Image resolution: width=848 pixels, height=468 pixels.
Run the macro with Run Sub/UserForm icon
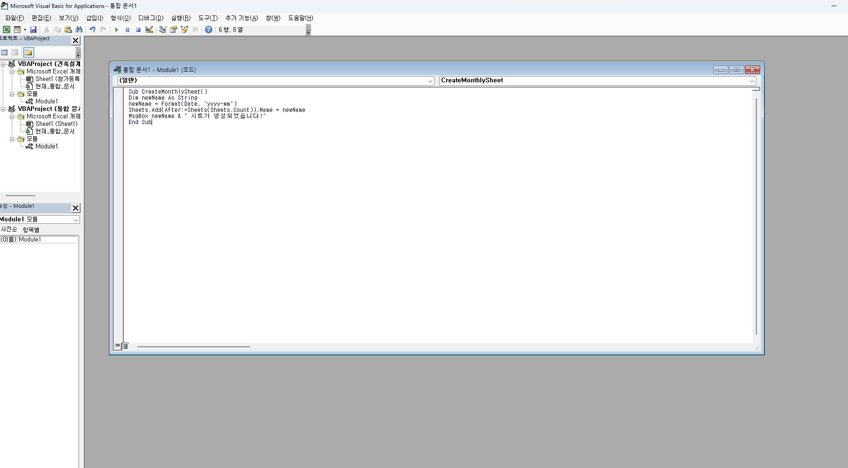point(116,29)
